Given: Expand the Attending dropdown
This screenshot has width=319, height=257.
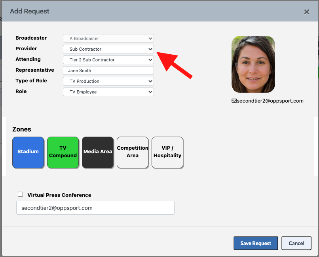Looking at the screenshot, I should pyautogui.click(x=108, y=60).
